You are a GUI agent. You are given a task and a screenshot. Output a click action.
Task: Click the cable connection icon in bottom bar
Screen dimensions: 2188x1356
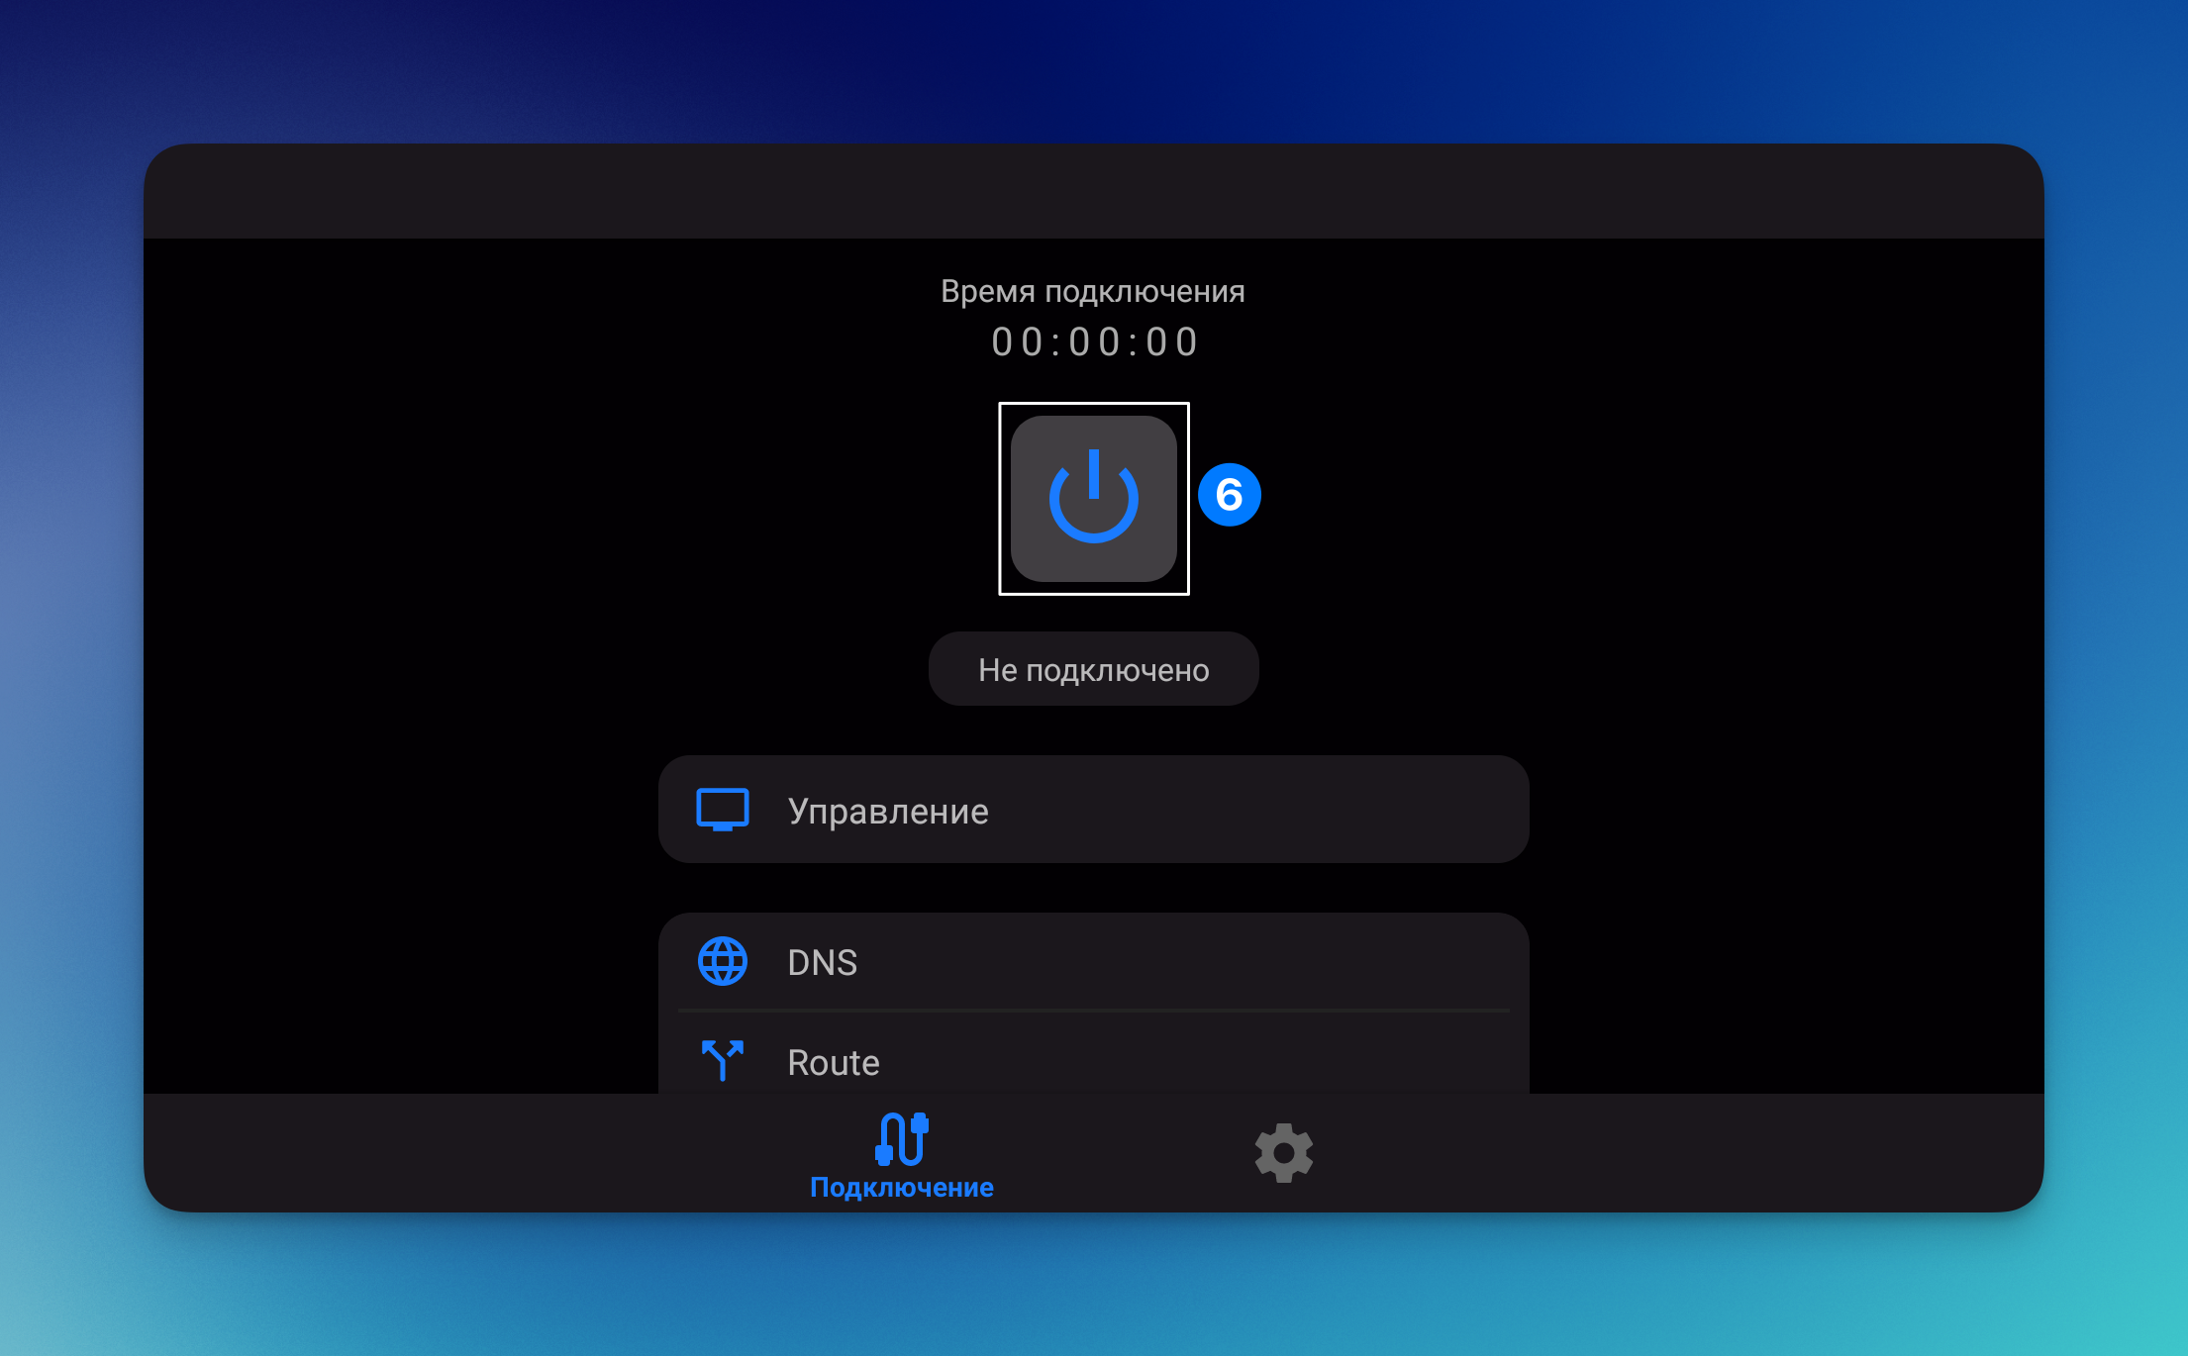pyautogui.click(x=901, y=1139)
